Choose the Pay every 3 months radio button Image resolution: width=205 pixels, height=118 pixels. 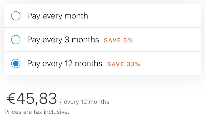tap(16, 40)
